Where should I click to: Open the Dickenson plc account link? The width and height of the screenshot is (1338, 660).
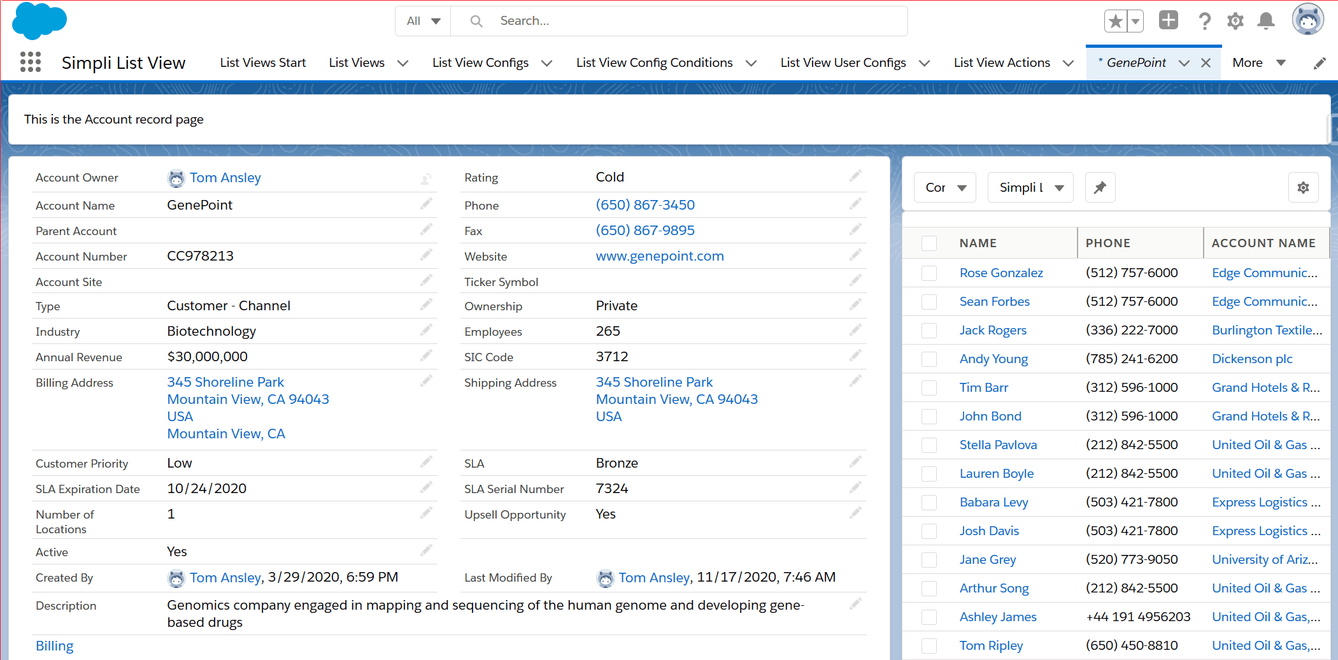(1252, 359)
